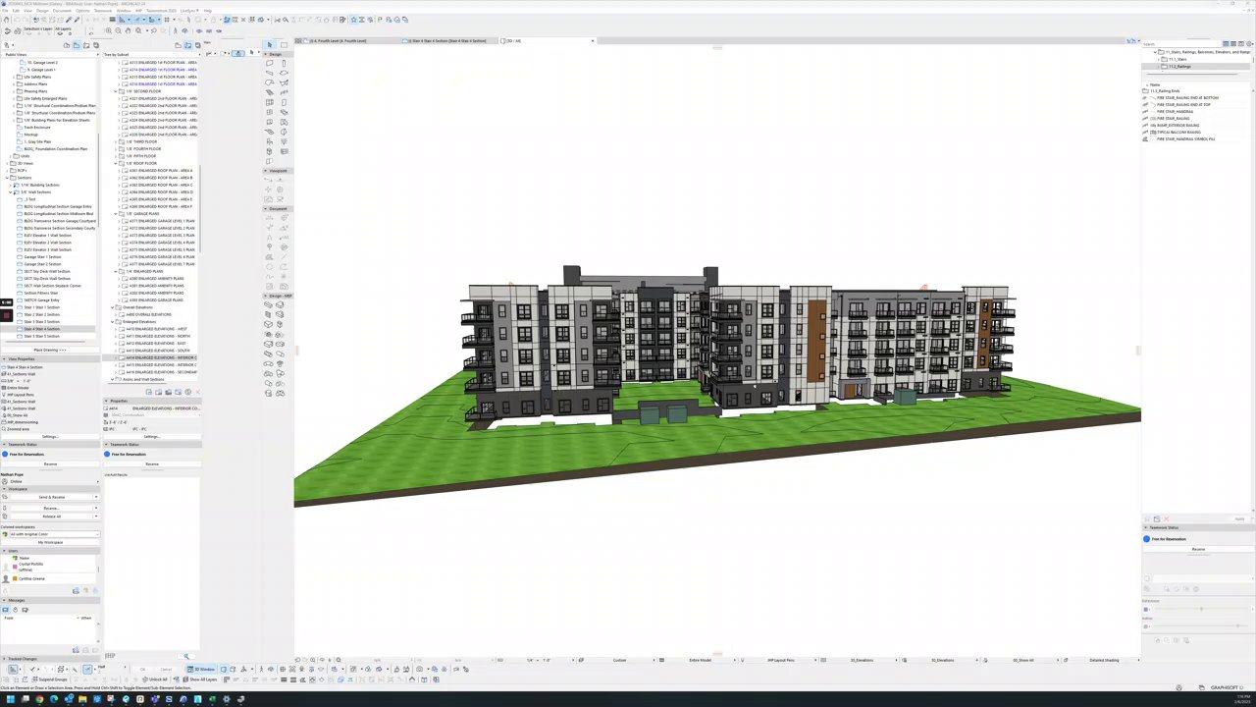Open the File menu
The width and height of the screenshot is (1256, 707).
coord(5,11)
